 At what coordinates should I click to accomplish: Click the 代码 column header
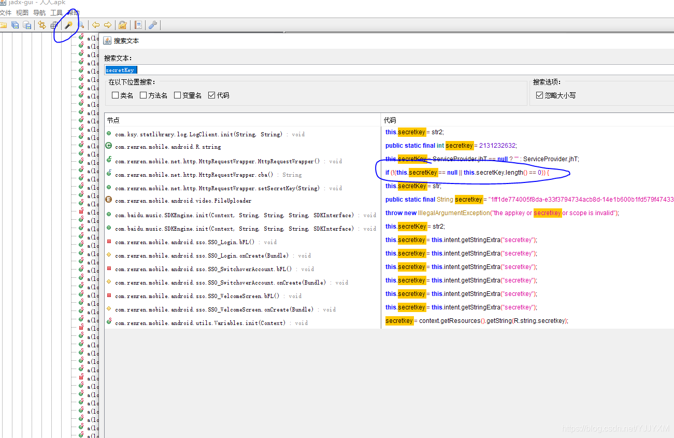527,120
